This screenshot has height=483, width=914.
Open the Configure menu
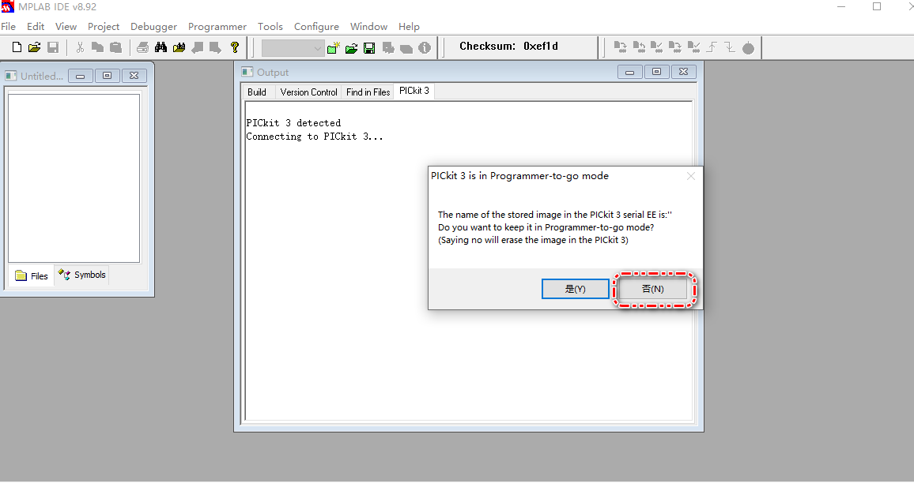[x=316, y=26]
